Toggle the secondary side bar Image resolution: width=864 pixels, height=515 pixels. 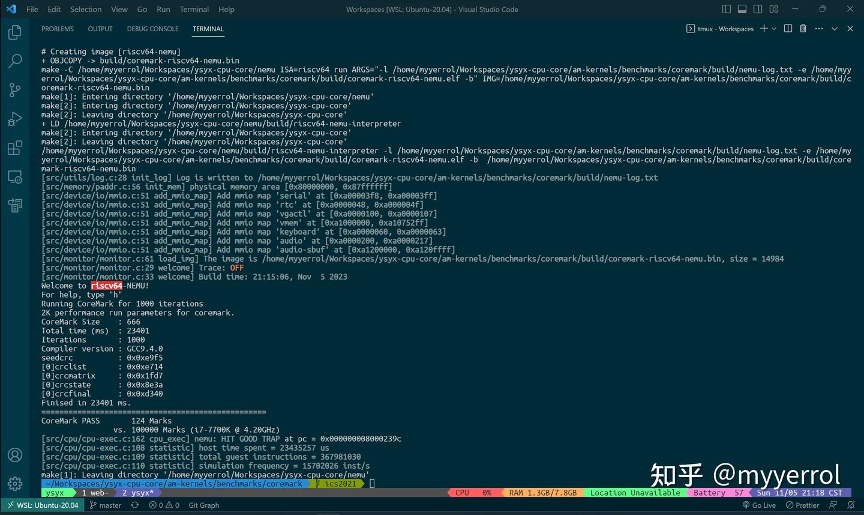[758, 9]
